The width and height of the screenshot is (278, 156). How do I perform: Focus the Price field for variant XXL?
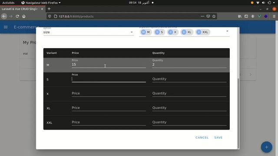[x=109, y=122]
